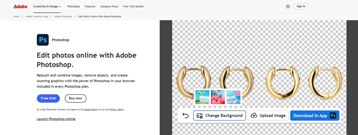Click the undo arrow icon
Viewport: 358px width, 135px height.
coord(185,116)
